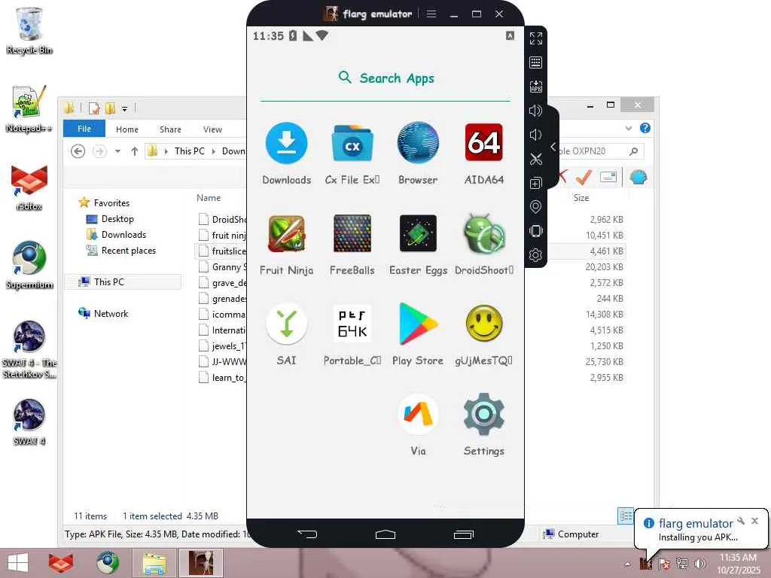Viewport: 771px width, 578px height.
Task: Switch to the Home ribbon tab
Action: (x=126, y=129)
